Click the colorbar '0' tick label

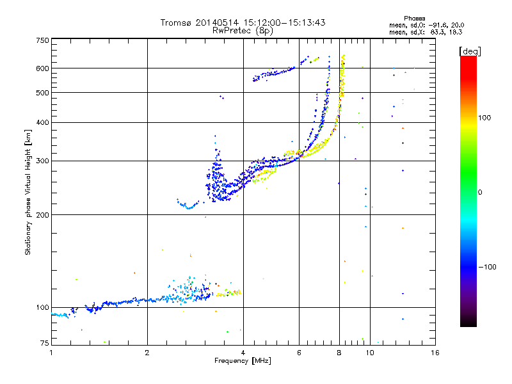pos(480,192)
